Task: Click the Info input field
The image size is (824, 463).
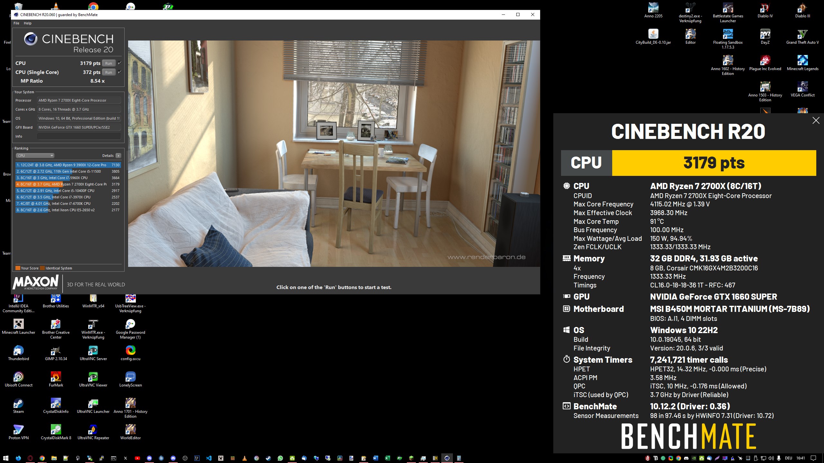Action: pyautogui.click(x=79, y=136)
